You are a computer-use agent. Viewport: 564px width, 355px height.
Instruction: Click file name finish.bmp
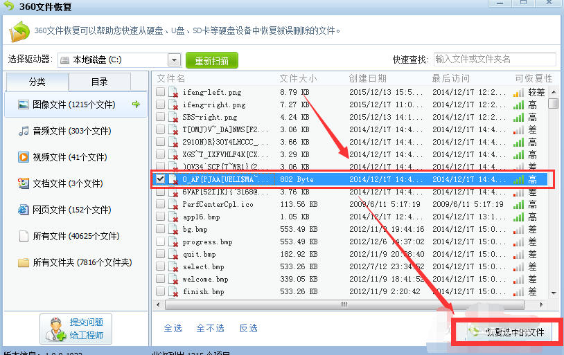click(203, 291)
